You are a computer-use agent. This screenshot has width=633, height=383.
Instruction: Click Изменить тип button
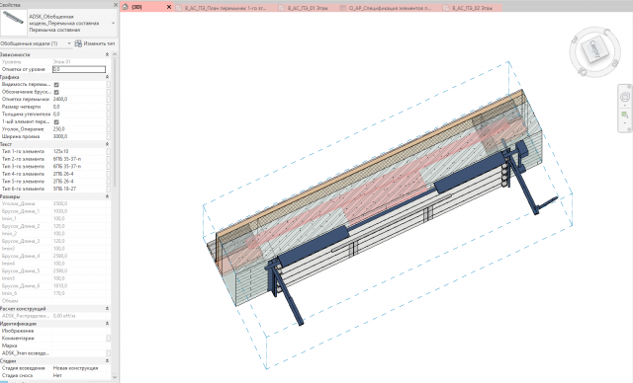click(95, 43)
